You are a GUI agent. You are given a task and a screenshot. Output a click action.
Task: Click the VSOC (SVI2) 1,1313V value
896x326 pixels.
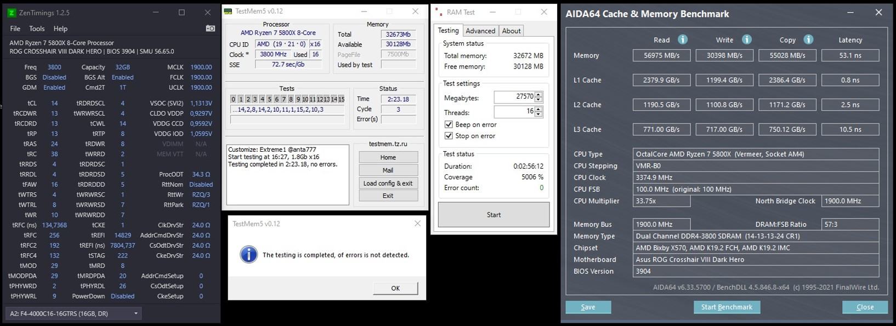[x=201, y=103]
